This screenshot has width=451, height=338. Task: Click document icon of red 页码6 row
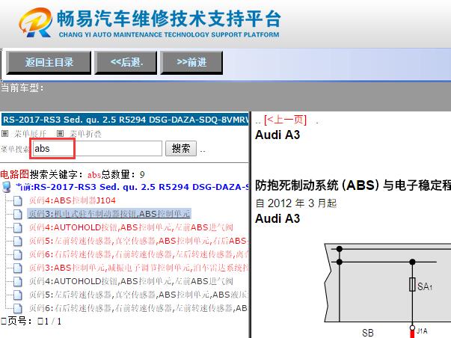(17, 255)
